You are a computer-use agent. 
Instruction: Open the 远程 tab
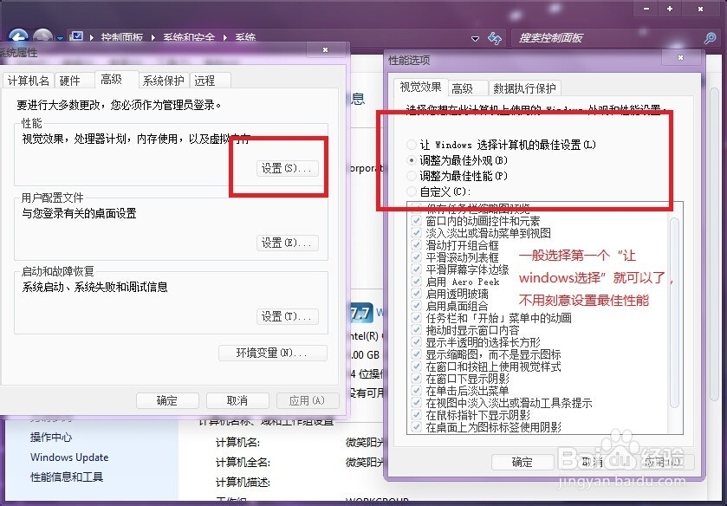pos(210,81)
